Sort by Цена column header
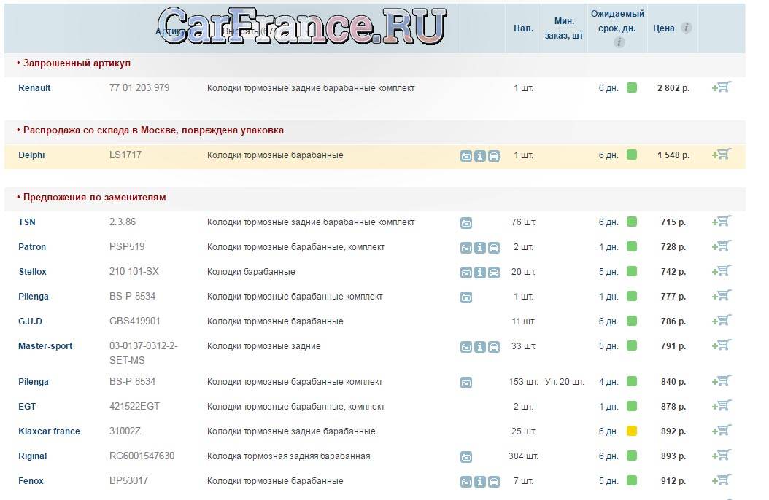Viewport: 769px width, 500px height. (x=663, y=28)
